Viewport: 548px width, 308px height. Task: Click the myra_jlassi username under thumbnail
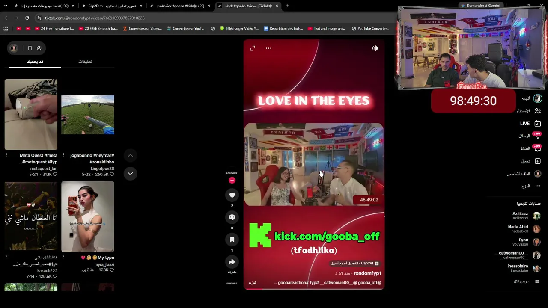tap(104, 264)
